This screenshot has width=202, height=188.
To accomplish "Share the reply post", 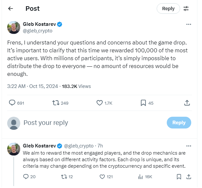I will pyautogui.click(x=188, y=177).
